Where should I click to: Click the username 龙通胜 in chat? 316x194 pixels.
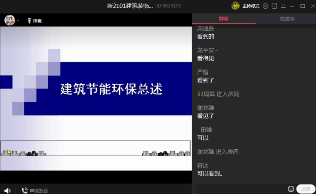206,28
